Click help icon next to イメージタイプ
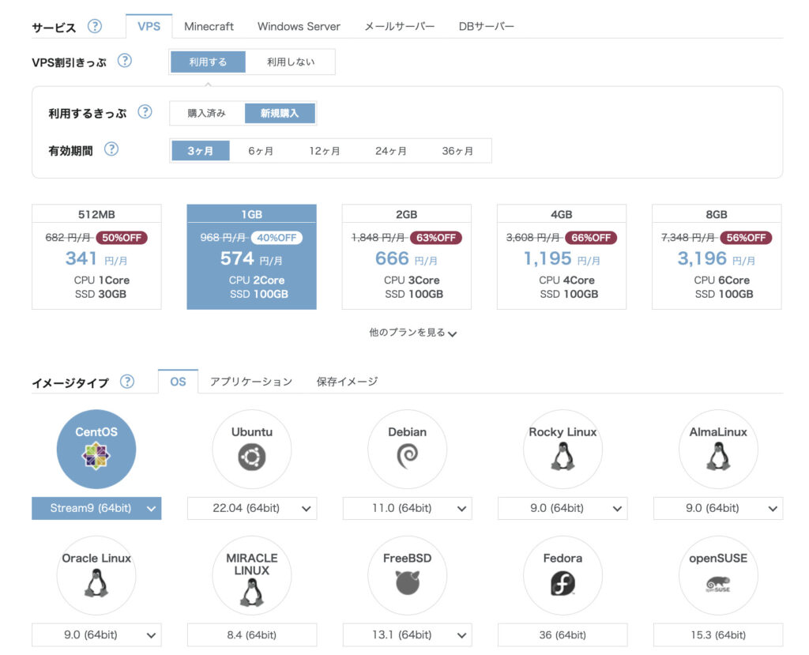 (x=127, y=382)
